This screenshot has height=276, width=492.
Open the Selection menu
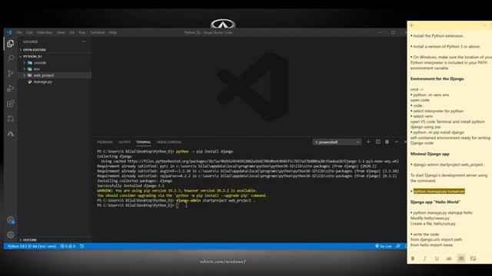coord(45,32)
